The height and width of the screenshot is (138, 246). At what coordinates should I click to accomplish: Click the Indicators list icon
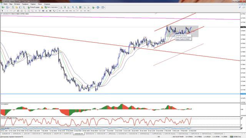(x=93, y=7)
